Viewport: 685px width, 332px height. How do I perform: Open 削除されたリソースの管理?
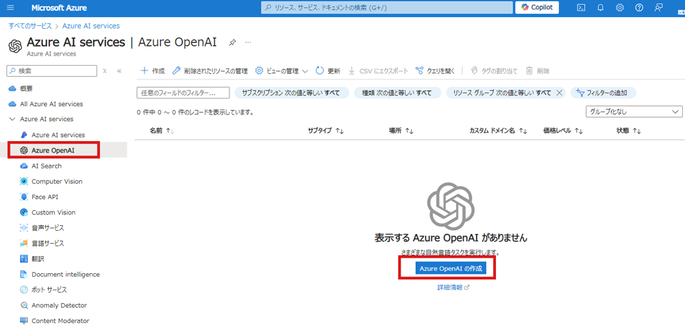tap(210, 71)
